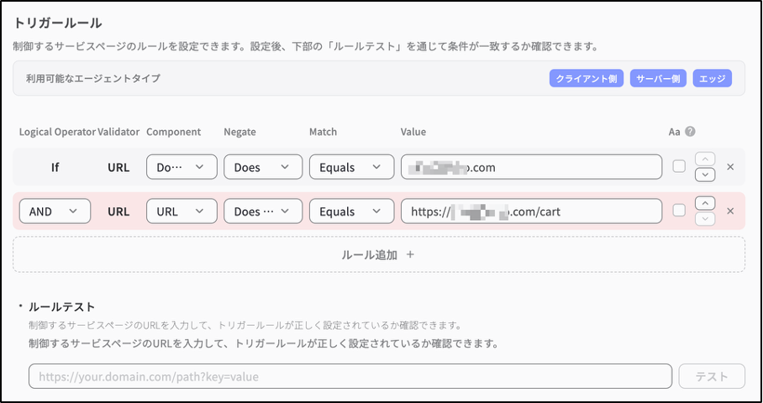This screenshot has width=763, height=403.
Task: Open the Negate dropdown showing Does in If row
Action: pos(263,167)
